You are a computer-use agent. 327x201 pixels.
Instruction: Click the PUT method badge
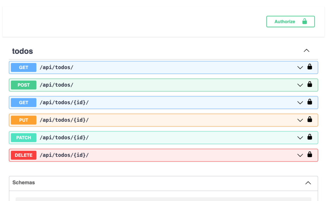point(24,120)
